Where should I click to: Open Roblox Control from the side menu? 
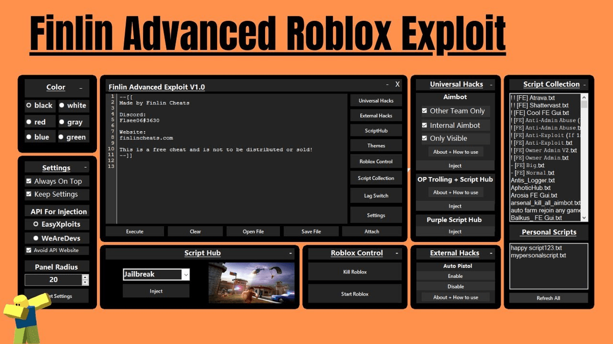point(376,162)
